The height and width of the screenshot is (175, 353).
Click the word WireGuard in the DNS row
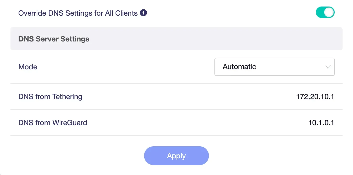(x=70, y=123)
